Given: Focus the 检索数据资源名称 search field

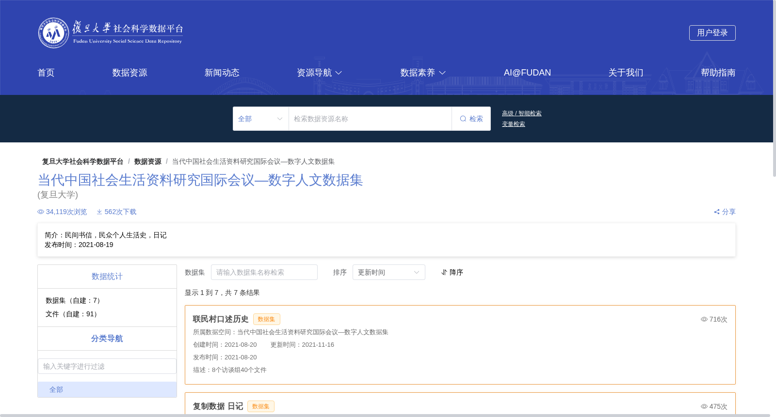Looking at the screenshot, I should coord(371,119).
